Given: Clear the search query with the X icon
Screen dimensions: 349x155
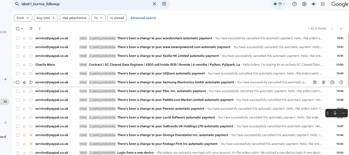Looking at the screenshot, I should [154, 4].
